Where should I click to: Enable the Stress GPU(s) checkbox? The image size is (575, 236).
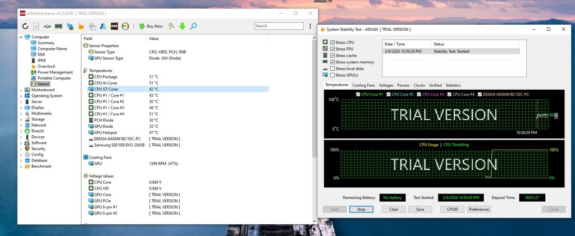(333, 75)
